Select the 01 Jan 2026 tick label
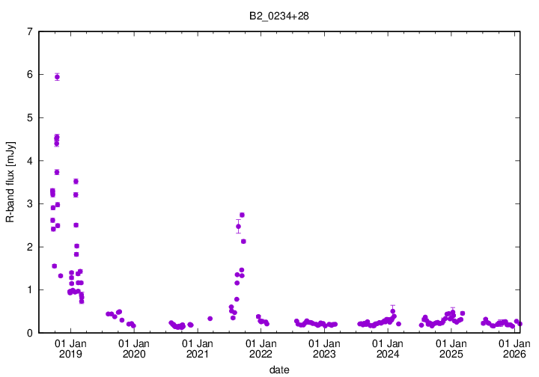 click(x=514, y=348)
